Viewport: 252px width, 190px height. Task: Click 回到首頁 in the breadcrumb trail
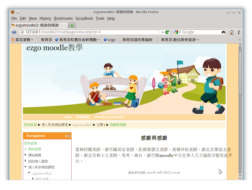(x=30, y=125)
